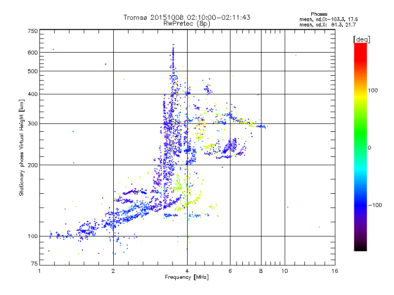Click the green zero region of colorbar
The image size is (394, 295).
click(361, 147)
